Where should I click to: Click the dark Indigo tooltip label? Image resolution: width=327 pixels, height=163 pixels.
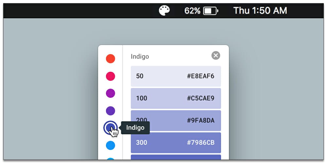[135, 128]
